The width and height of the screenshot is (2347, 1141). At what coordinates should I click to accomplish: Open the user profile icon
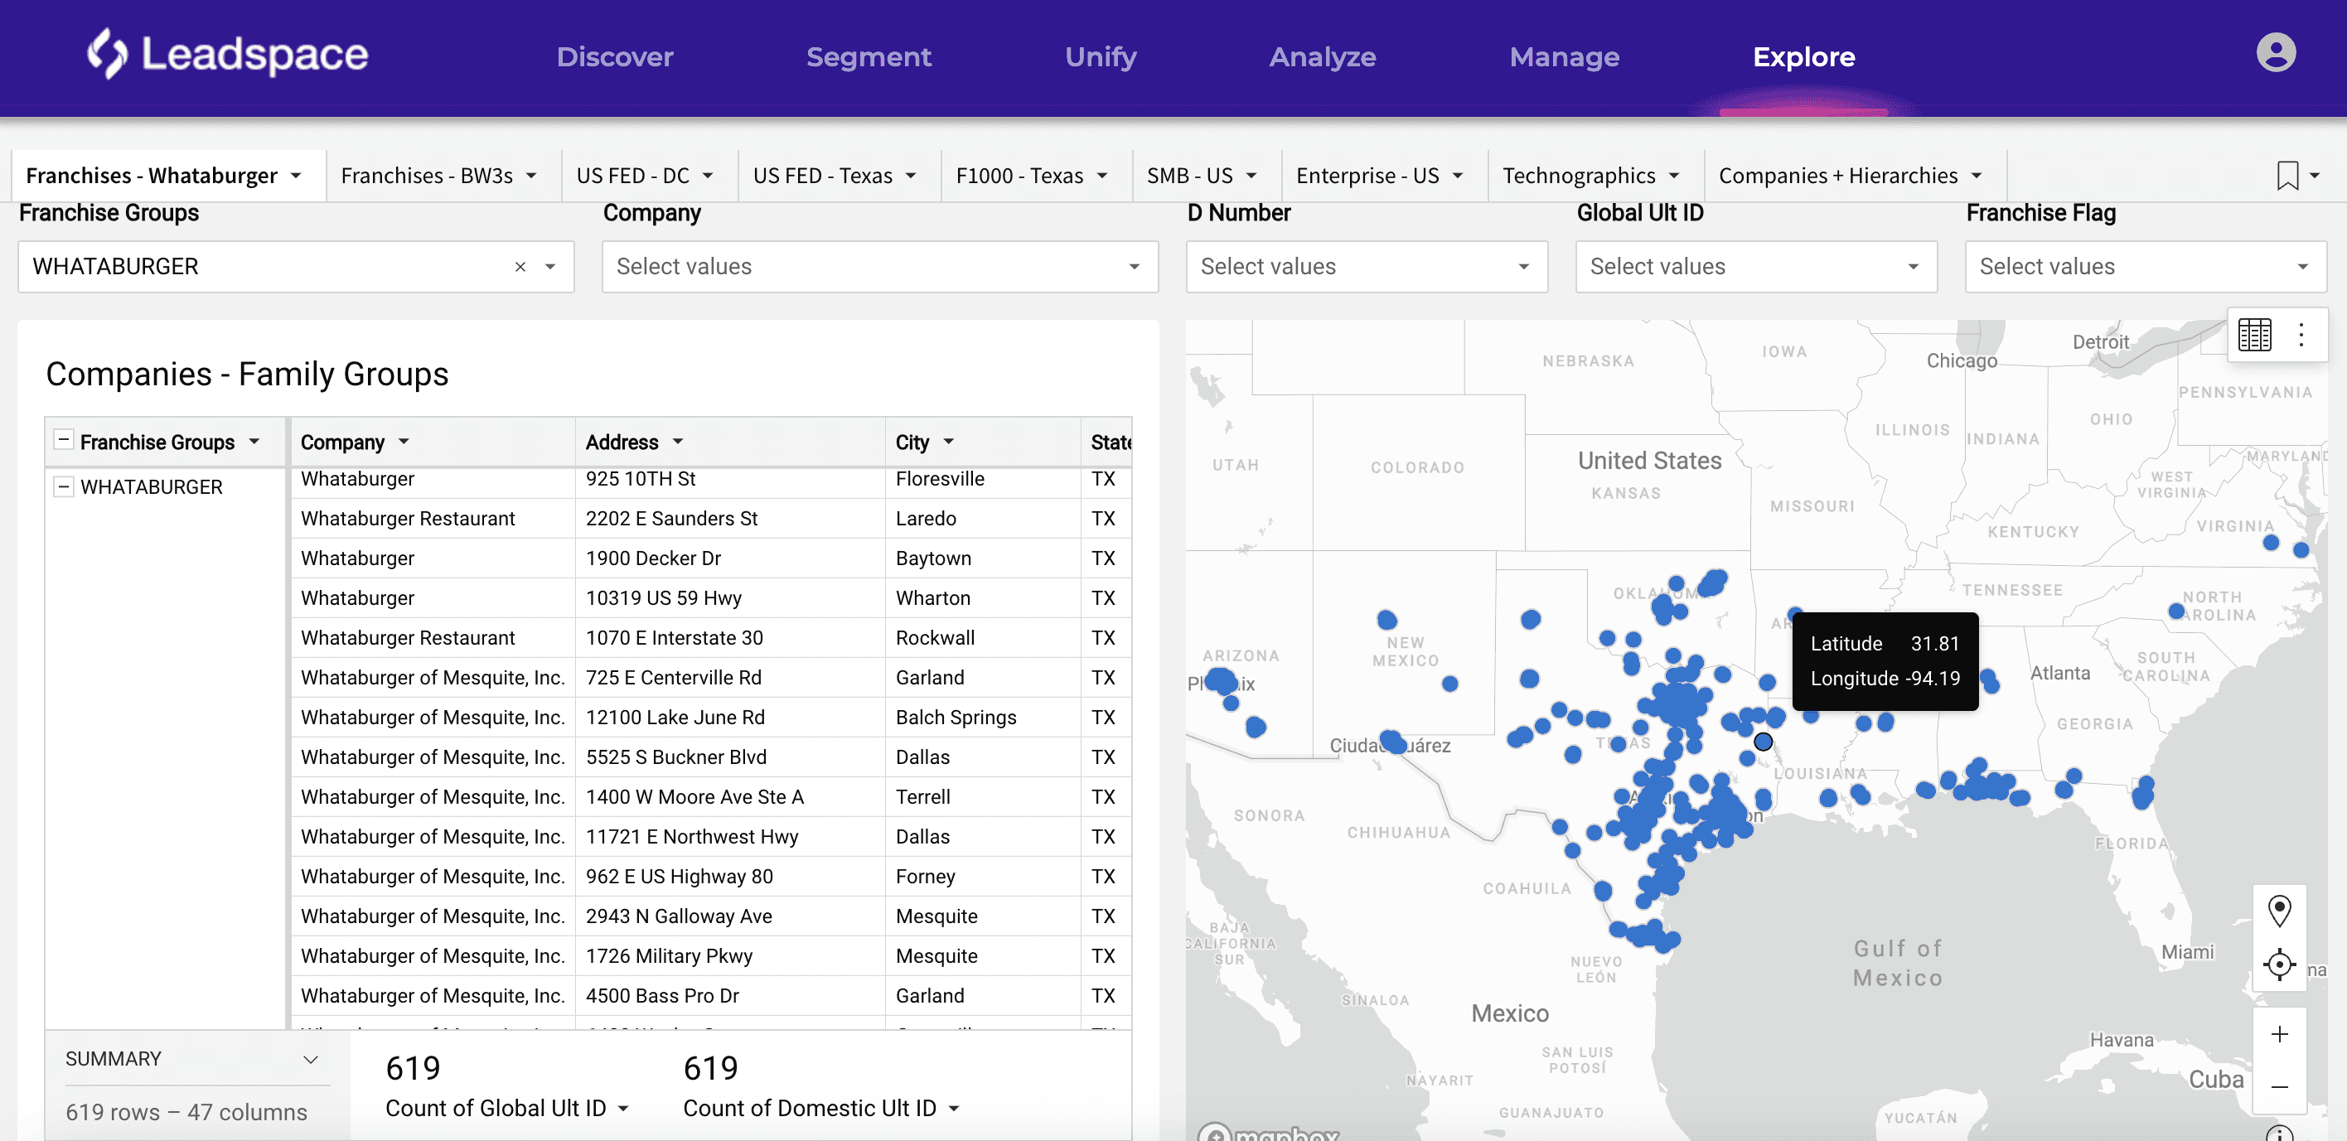point(2274,53)
